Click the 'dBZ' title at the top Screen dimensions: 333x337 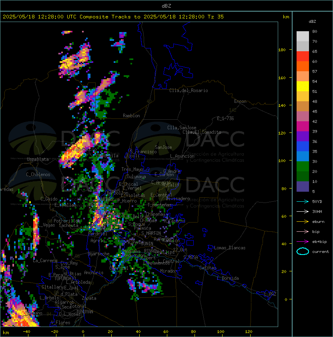point(166,6)
